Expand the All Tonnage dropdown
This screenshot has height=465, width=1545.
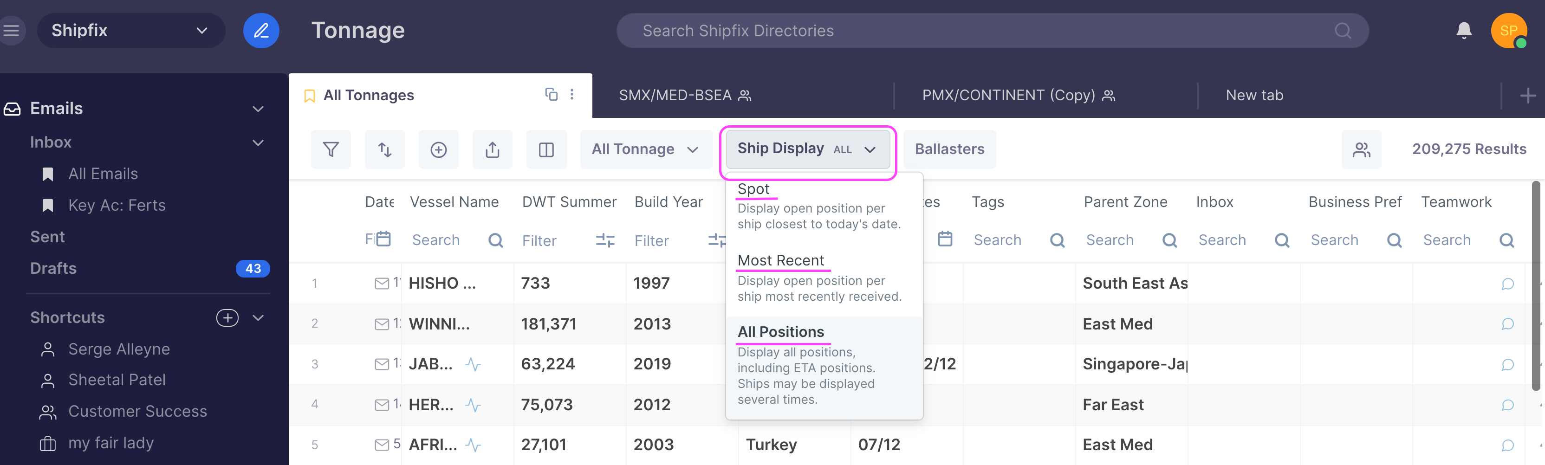tap(645, 149)
